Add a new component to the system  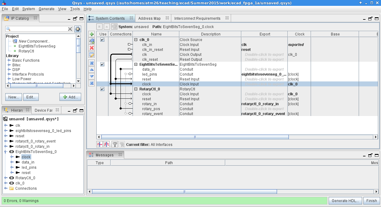tap(91, 34)
